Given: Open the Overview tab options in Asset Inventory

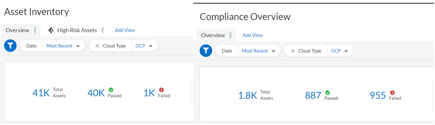Looking at the screenshot, I should click(x=35, y=30).
